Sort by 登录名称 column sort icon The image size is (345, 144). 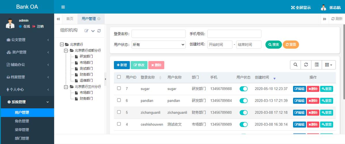[x=160, y=78]
